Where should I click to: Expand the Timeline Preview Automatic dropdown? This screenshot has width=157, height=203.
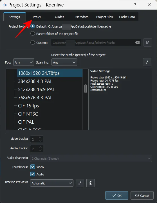pyautogui.click(x=52, y=183)
